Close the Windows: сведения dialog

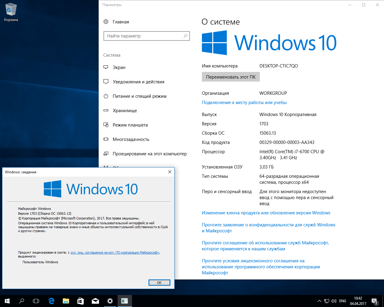click(x=169, y=172)
